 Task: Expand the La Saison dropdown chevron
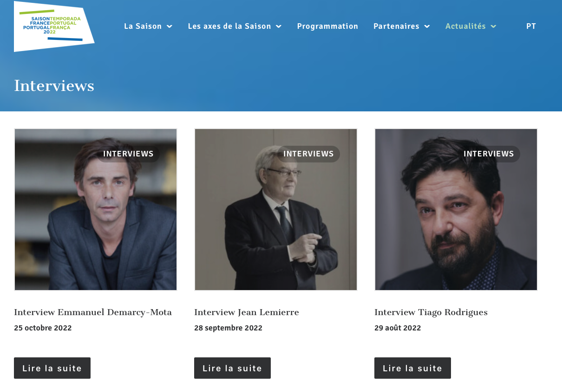(x=170, y=26)
